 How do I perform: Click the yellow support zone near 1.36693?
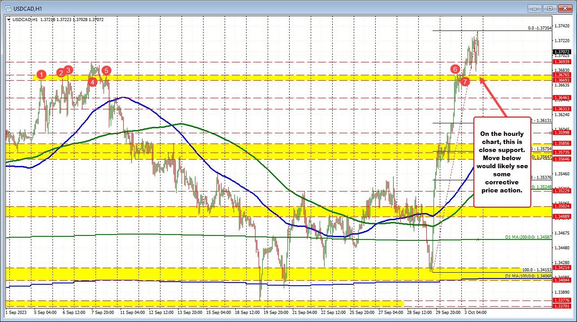(269, 78)
